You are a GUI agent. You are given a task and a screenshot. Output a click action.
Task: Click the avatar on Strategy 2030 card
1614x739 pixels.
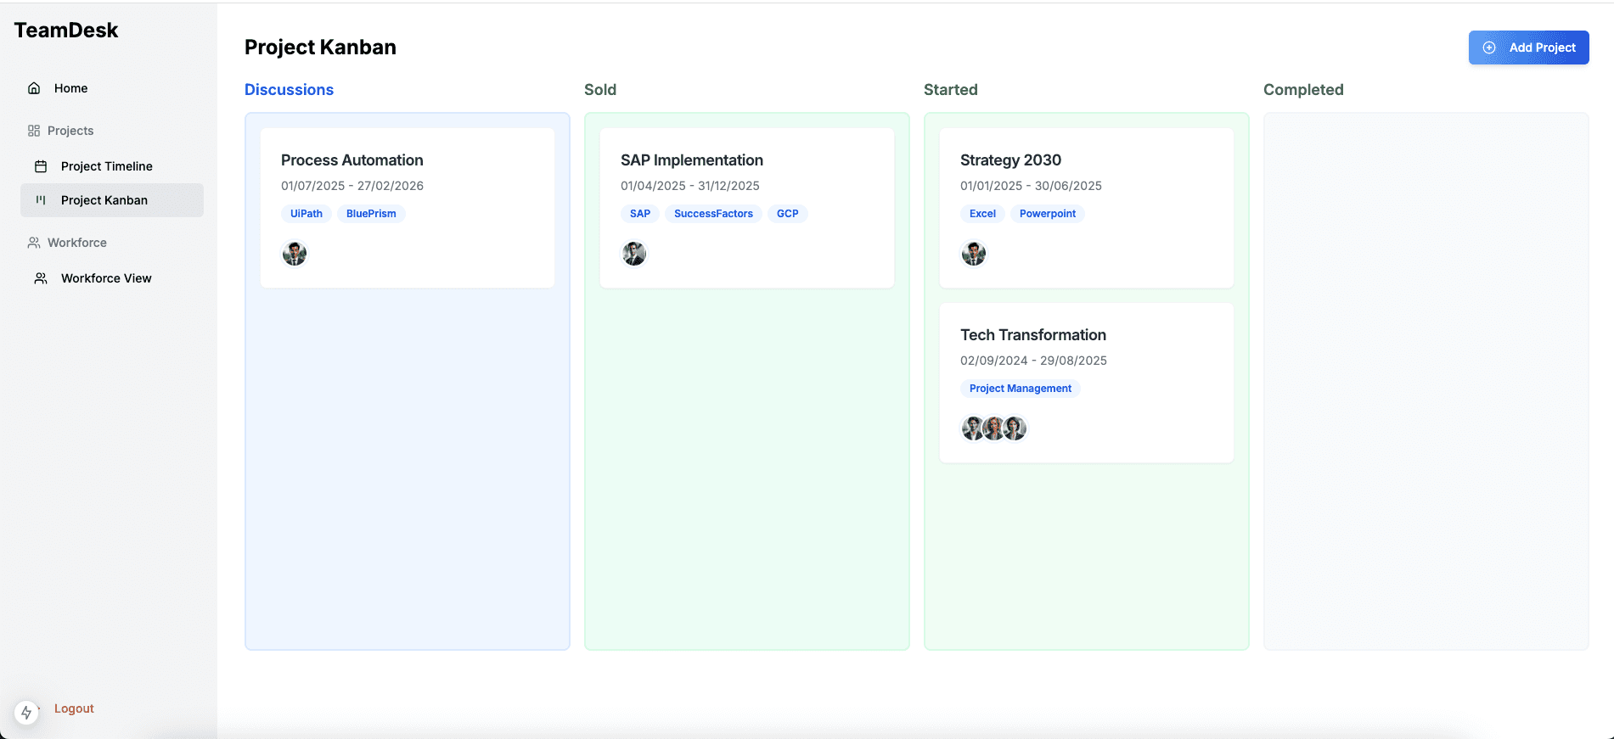point(974,254)
